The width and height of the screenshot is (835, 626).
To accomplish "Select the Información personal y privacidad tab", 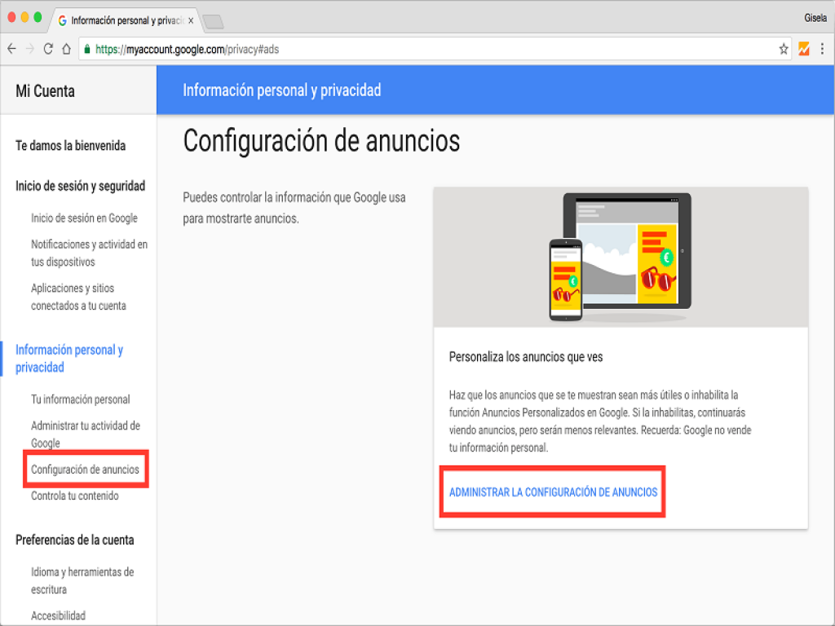I will click(126, 20).
